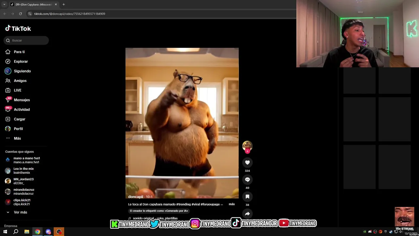The width and height of the screenshot is (419, 236).
Task: Open Windows taskbar search
Action: (16, 232)
